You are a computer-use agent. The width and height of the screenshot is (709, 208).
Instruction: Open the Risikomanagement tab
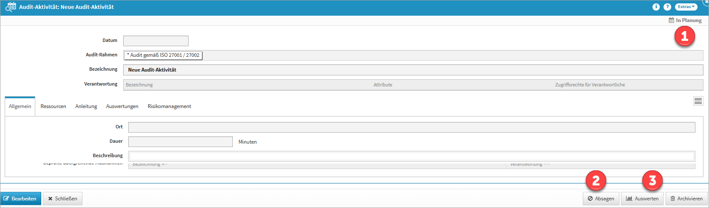169,106
